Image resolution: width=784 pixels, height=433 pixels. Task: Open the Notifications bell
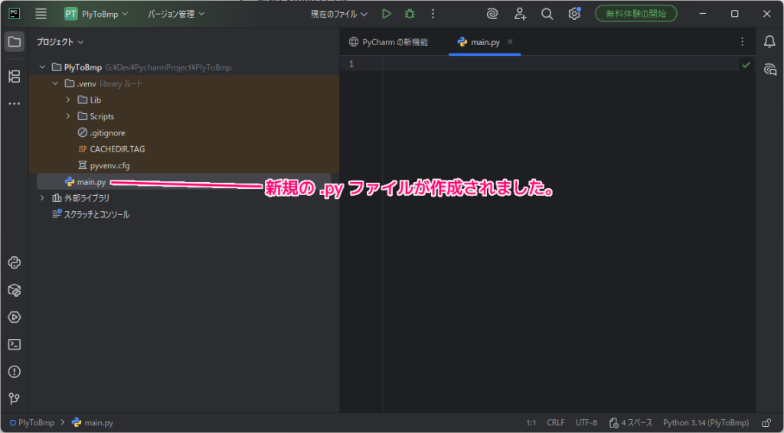[x=769, y=42]
